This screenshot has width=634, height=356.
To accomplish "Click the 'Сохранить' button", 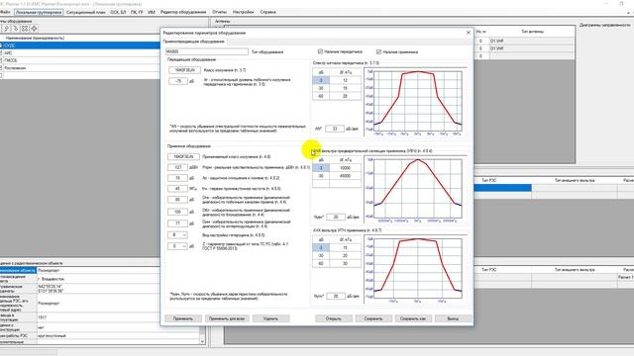I will (373, 318).
